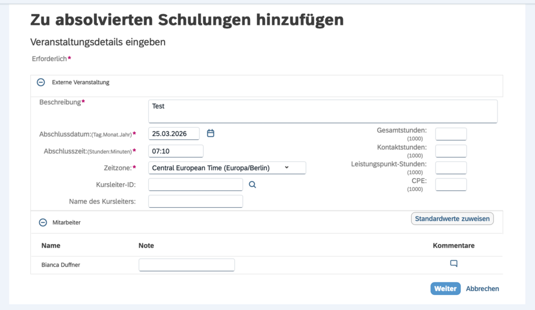Click the Gesamtstunden input box
This screenshot has height=310, width=535.
pyautogui.click(x=451, y=134)
